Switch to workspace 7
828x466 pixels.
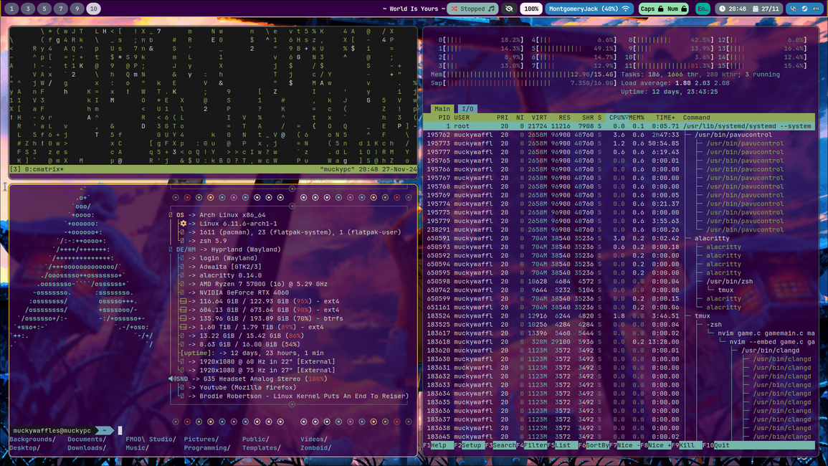[x=61, y=9]
